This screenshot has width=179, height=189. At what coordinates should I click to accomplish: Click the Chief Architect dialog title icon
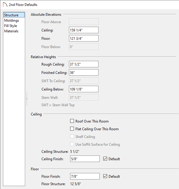[5, 5]
